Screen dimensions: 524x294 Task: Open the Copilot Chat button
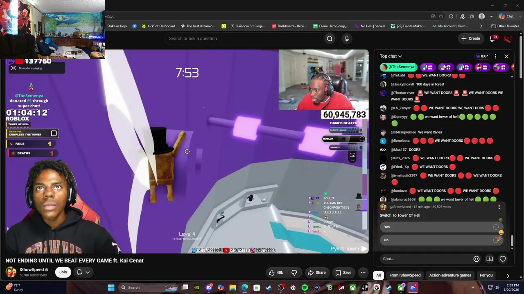pos(506,16)
